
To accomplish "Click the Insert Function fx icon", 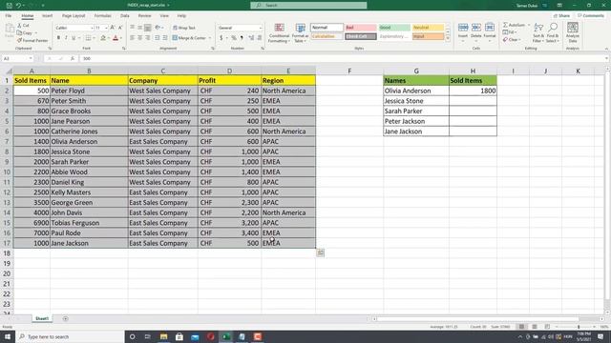I will pyautogui.click(x=73, y=58).
